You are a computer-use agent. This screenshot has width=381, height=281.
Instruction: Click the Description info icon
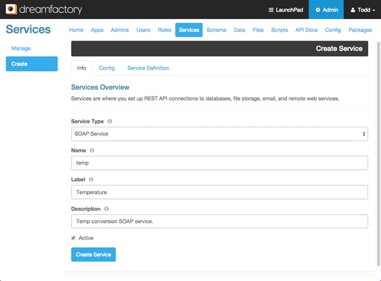[106, 209]
